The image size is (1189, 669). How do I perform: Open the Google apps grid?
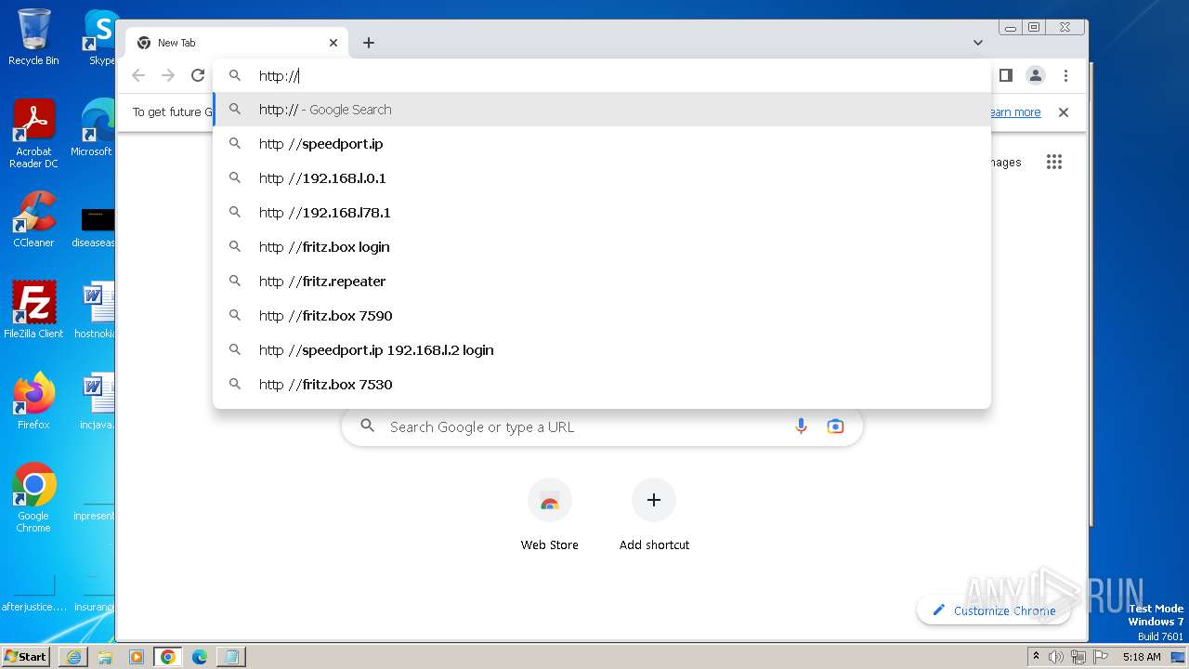[x=1053, y=162]
